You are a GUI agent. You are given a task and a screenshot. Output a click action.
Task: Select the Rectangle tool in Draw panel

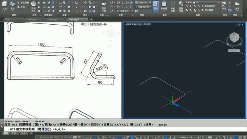pyautogui.click(x=64, y=11)
